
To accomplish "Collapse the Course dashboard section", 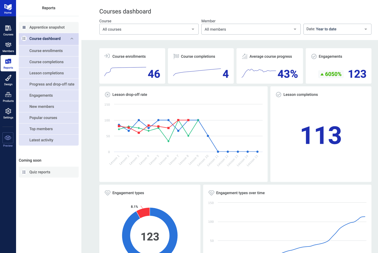I will [72, 39].
